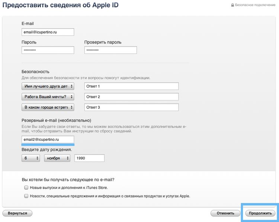Click the Ответ 3 answer field
The width and height of the screenshot is (279, 222).
pyautogui.click(x=131, y=107)
